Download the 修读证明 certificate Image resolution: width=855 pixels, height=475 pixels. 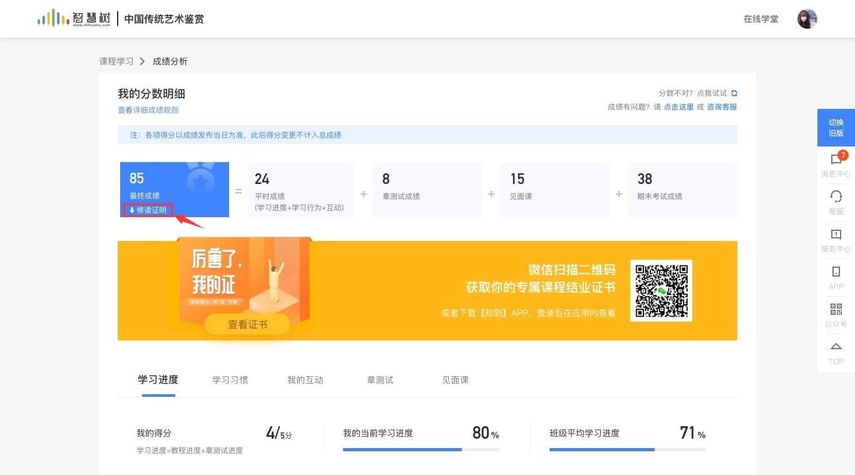[x=148, y=210]
